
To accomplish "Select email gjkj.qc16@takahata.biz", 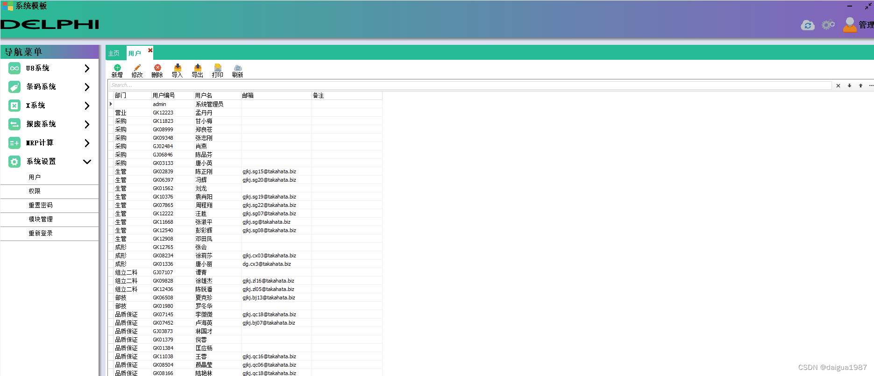I will coord(276,356).
